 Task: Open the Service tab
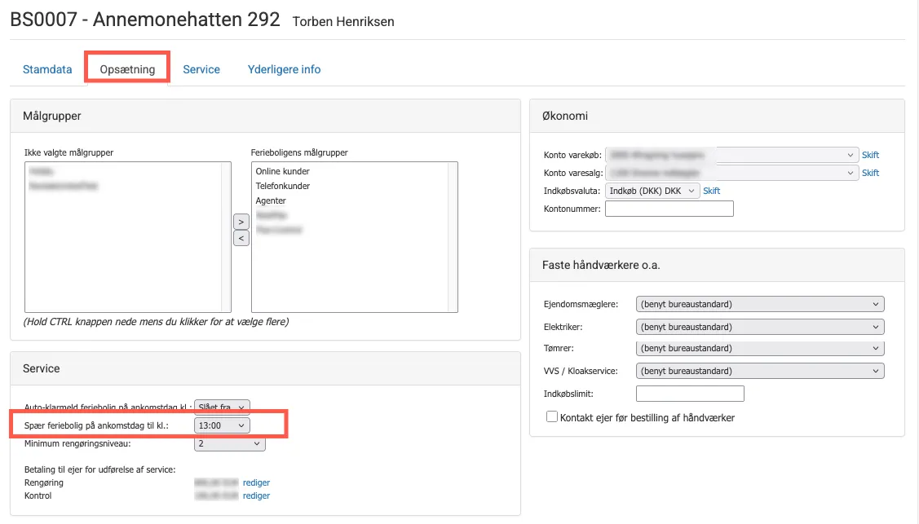tap(201, 69)
